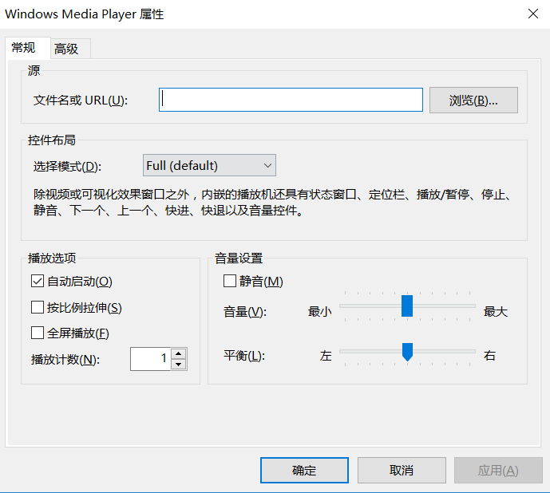This screenshot has width=550, height=493.
Task: Decrease 播放计数 with the down arrow
Action: pos(179,365)
